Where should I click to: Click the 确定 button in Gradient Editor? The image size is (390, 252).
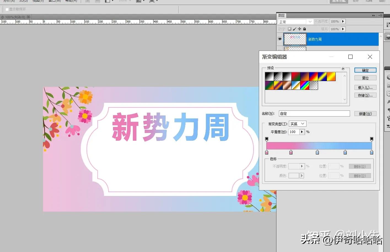click(365, 70)
